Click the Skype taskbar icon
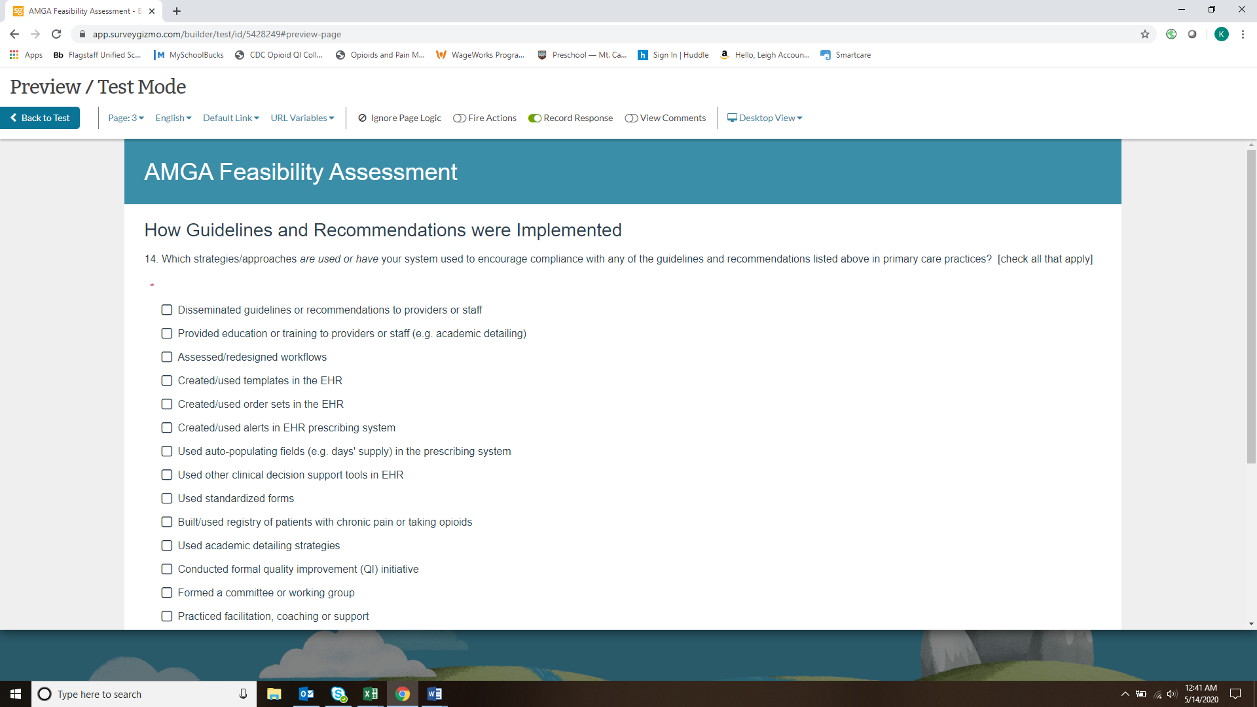The image size is (1257, 707). 338,694
